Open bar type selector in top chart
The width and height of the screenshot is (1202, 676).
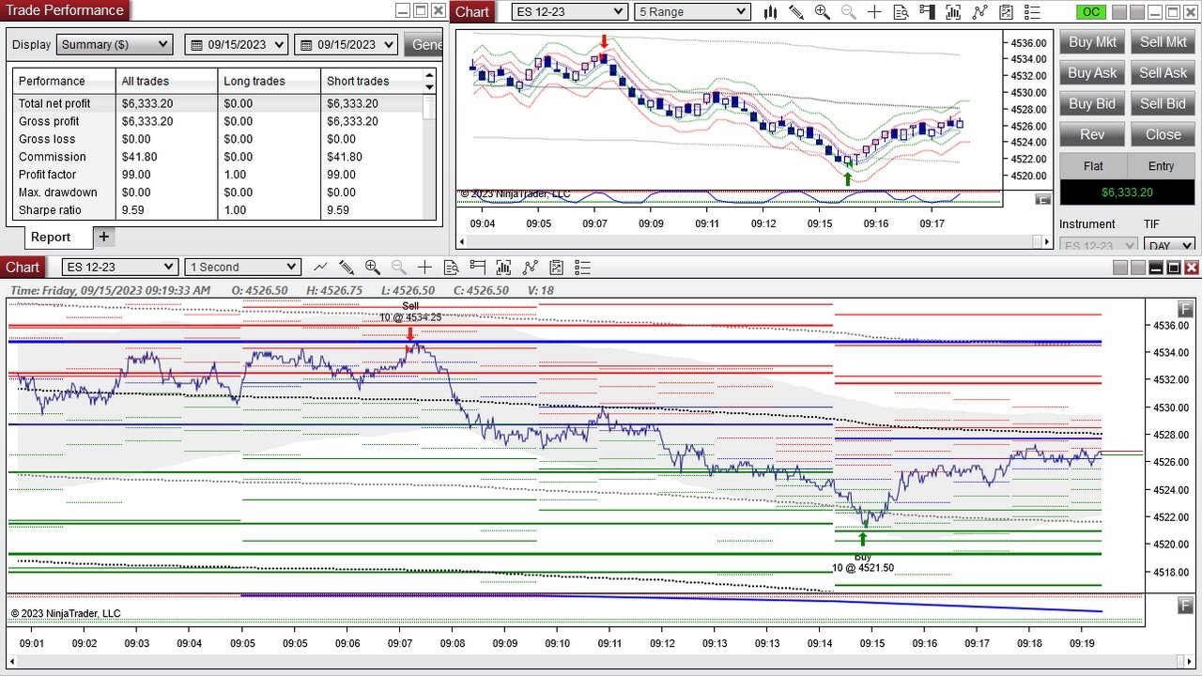pos(770,12)
